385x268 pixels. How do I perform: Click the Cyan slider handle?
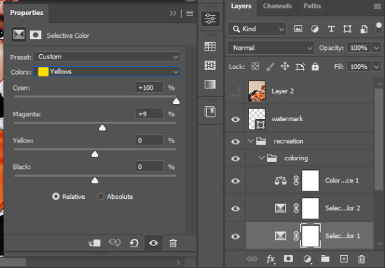click(176, 101)
